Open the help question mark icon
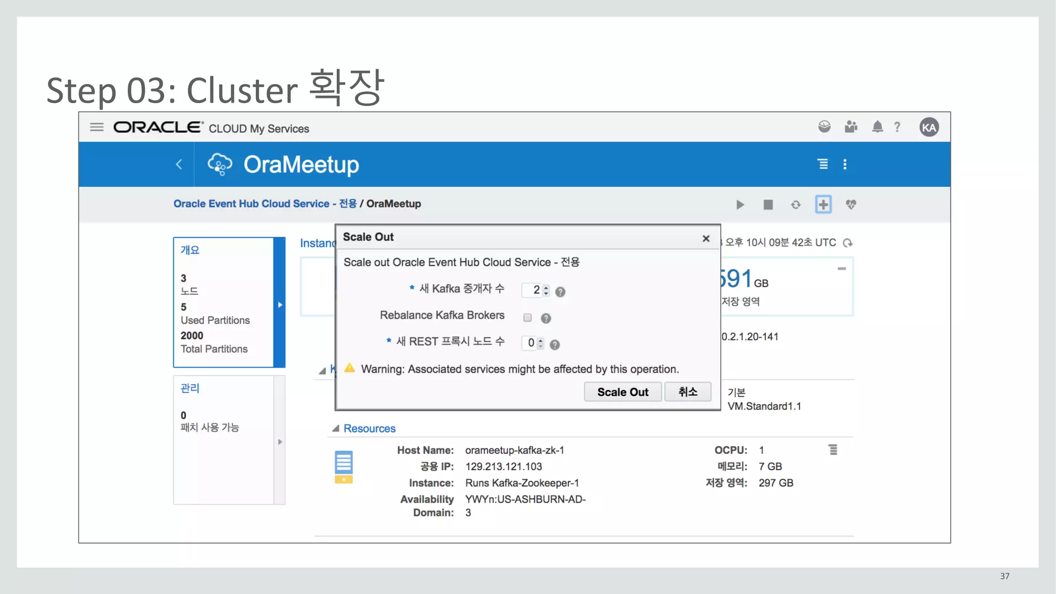 pyautogui.click(x=897, y=127)
